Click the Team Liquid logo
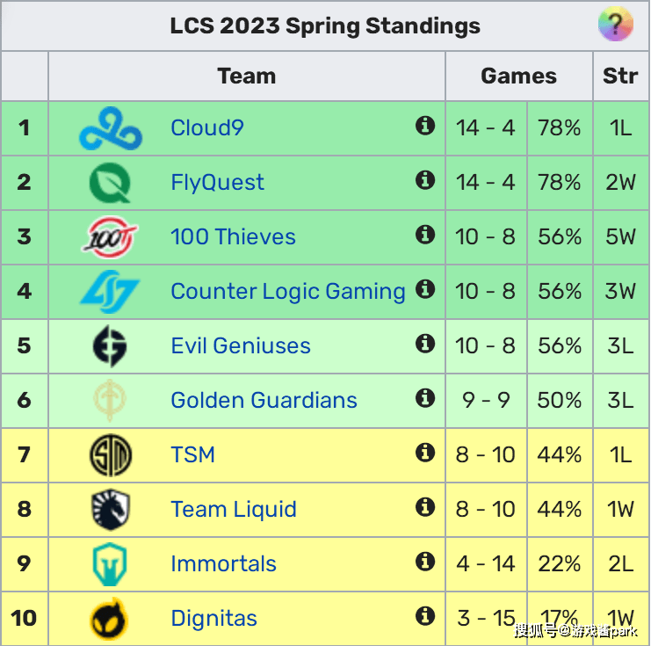Viewport: 651px width, 646px height. [111, 510]
